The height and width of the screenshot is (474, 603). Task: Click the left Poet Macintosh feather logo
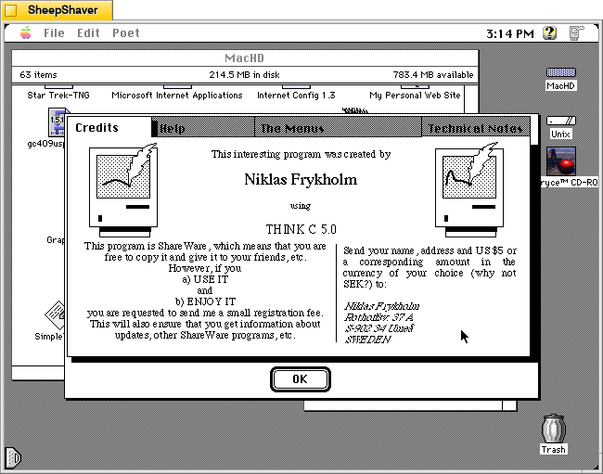pyautogui.click(x=123, y=189)
